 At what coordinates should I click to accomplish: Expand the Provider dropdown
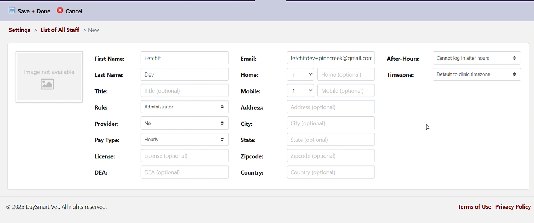pyautogui.click(x=185, y=123)
